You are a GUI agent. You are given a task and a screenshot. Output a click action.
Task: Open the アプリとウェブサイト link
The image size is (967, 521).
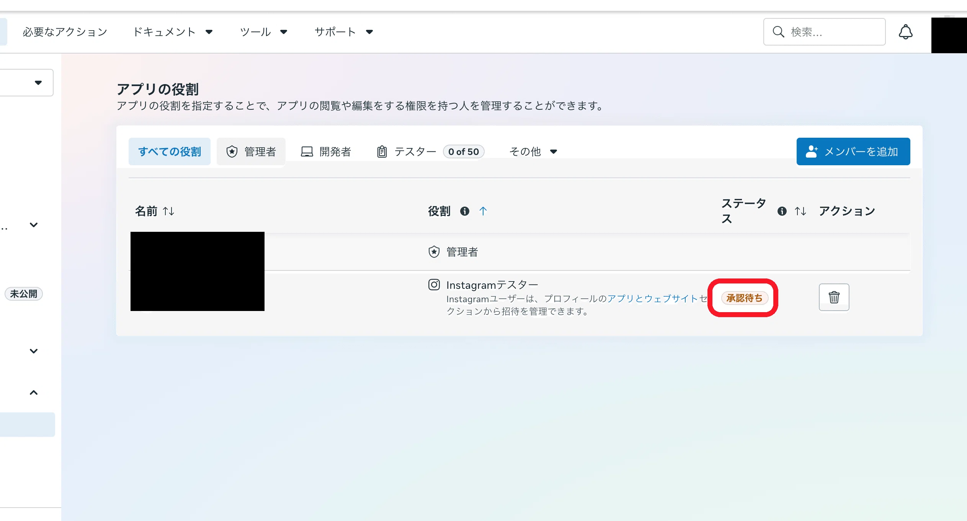[653, 299]
